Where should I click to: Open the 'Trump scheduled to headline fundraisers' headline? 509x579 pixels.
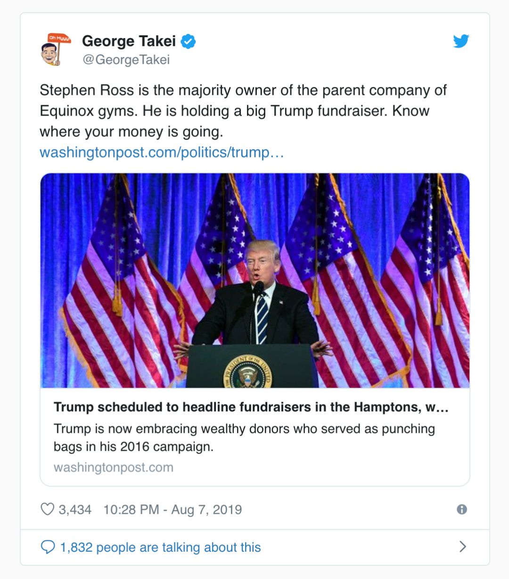point(251,407)
